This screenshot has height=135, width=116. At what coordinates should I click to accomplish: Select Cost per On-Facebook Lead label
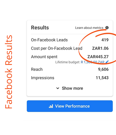[x=57, y=48]
